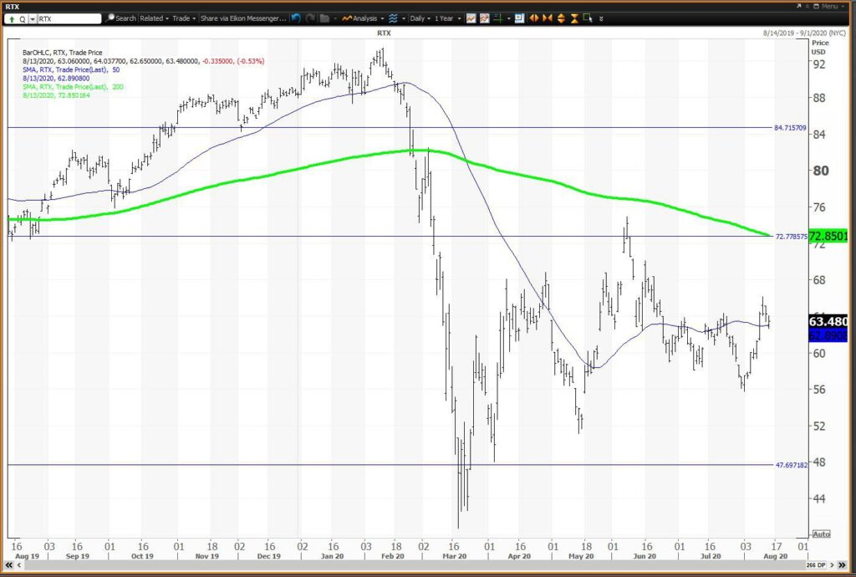Viewport: 856px width, 577px height.
Task: Click the horizontal expand arrows icon
Action: [534, 18]
